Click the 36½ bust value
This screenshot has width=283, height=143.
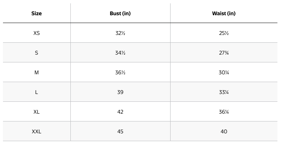(x=120, y=72)
